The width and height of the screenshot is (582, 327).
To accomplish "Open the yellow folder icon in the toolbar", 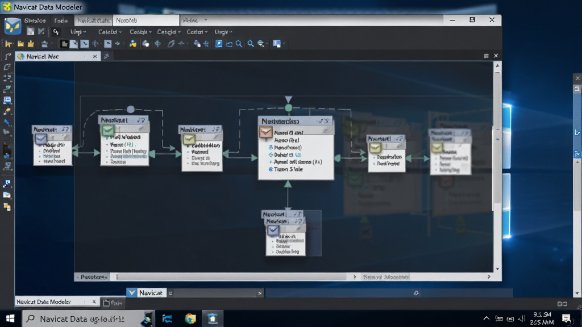I will (21, 44).
